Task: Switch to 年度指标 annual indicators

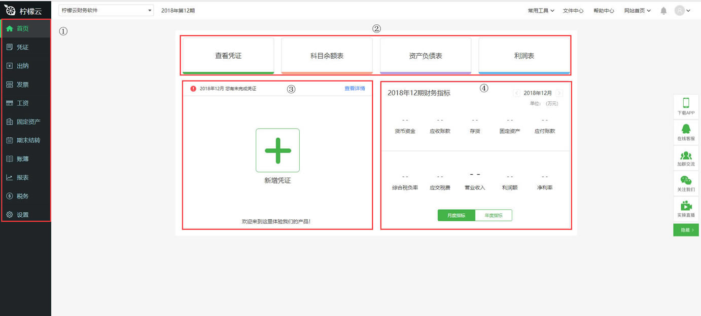Action: (x=494, y=215)
